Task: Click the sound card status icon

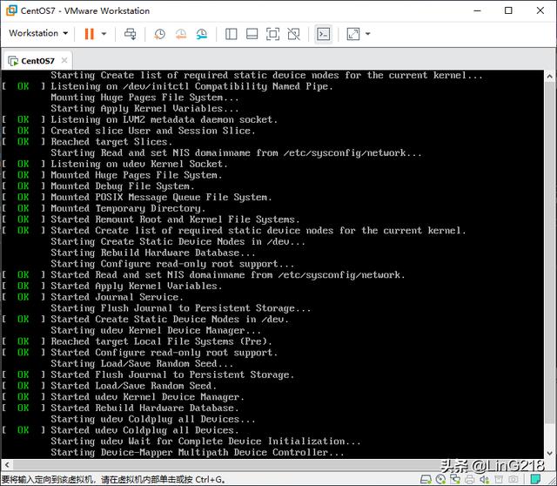Action: (484, 479)
